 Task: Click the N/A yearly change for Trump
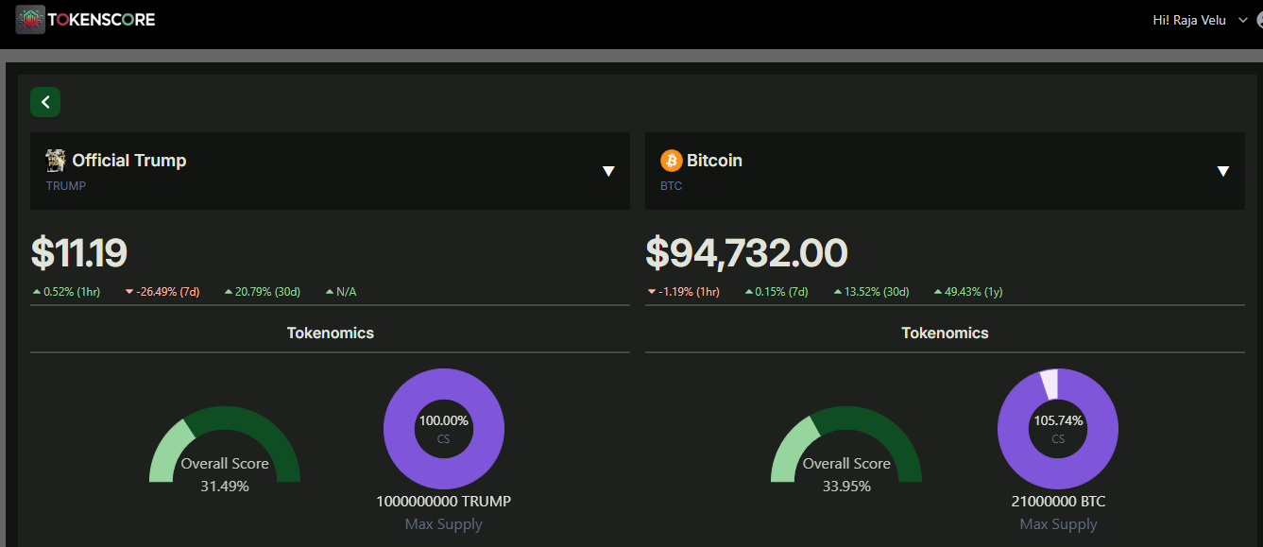[341, 292]
